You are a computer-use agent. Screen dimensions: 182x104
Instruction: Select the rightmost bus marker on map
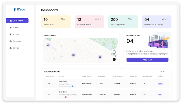click(100, 57)
